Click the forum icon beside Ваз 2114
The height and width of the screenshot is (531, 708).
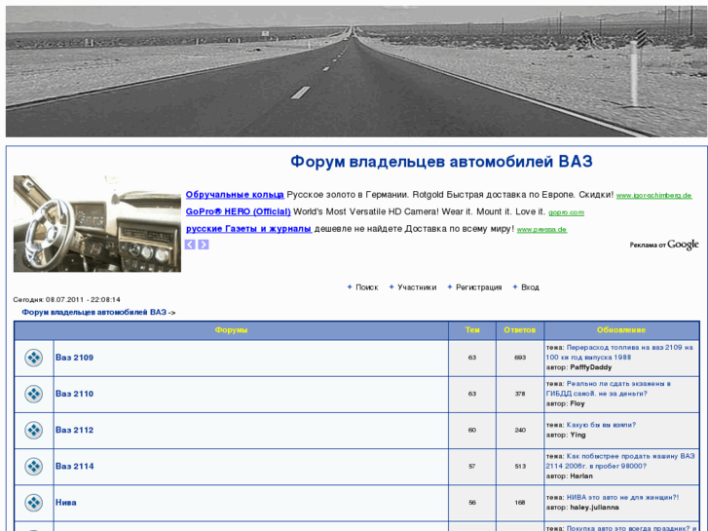[34, 467]
